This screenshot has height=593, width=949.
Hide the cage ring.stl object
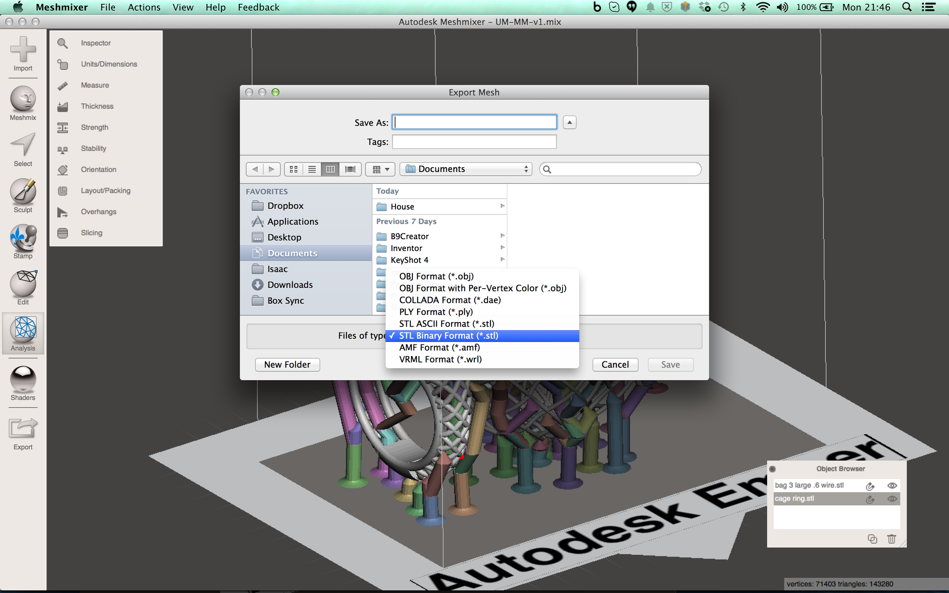point(892,499)
